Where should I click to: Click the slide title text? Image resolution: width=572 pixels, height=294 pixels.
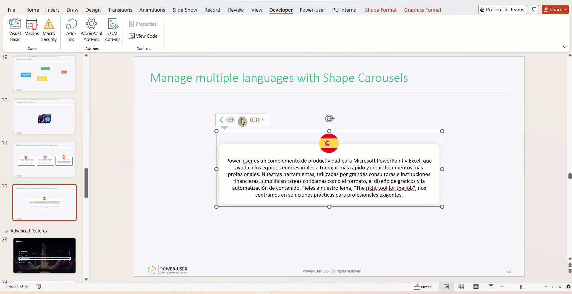click(x=279, y=78)
